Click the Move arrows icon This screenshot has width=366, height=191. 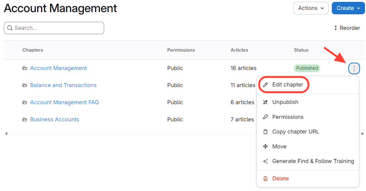click(265, 147)
